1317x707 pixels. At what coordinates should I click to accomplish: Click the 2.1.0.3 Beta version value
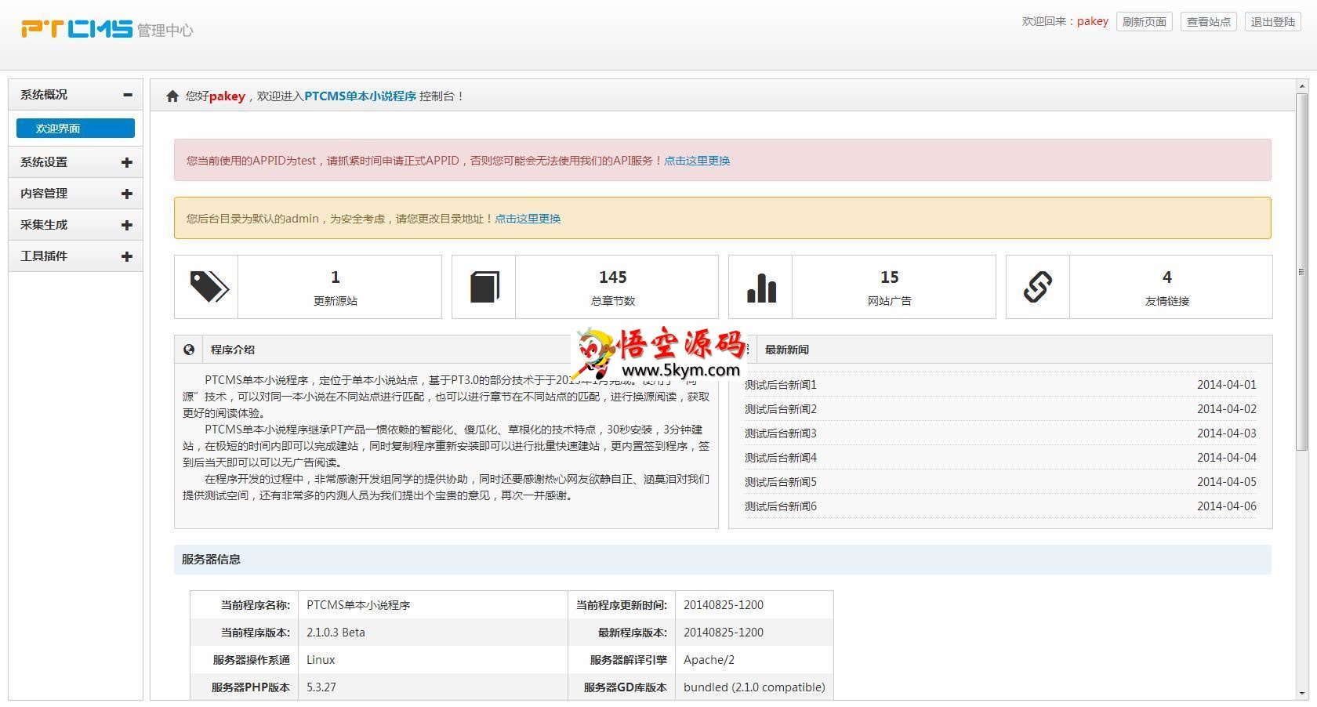tap(336, 633)
